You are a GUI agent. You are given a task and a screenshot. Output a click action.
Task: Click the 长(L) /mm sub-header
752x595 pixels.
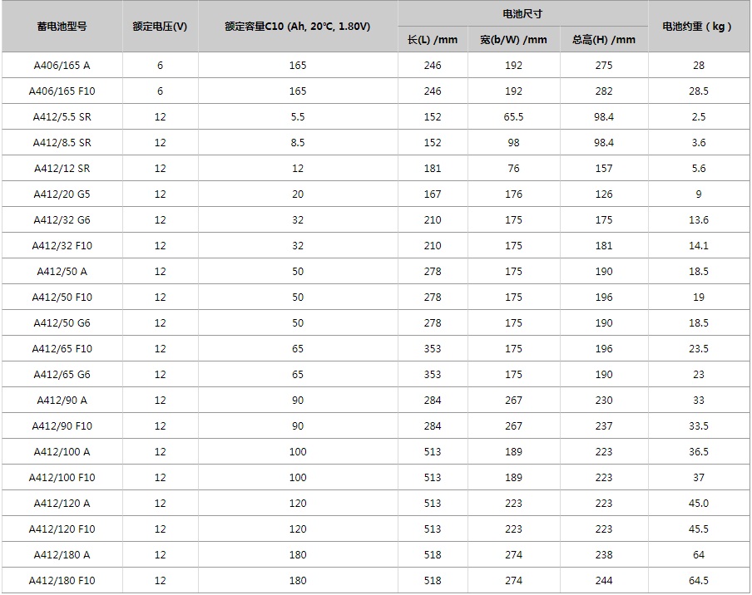(x=432, y=40)
